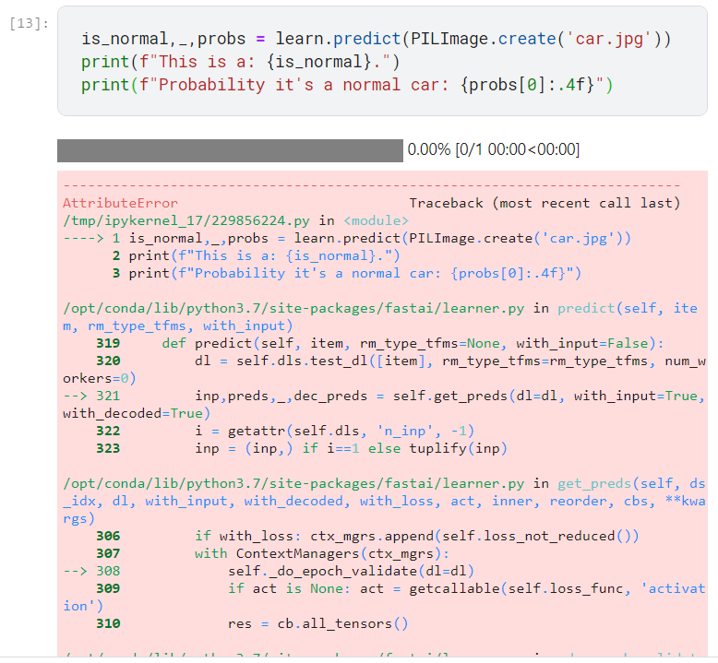Image resolution: width=718 pixels, height=663 pixels.
Task: Click the learner.py path for the predict frame
Action: [x=297, y=308]
